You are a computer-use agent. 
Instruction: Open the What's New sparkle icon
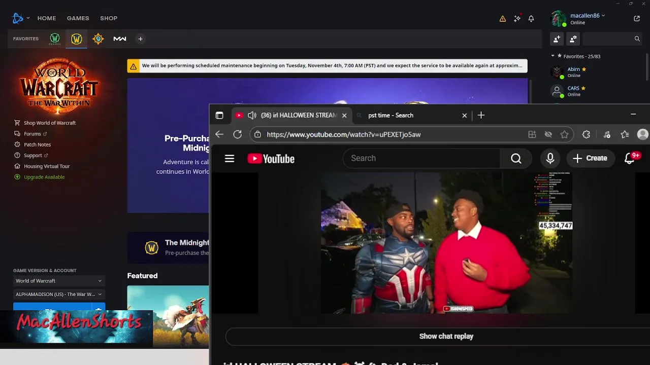tap(517, 18)
